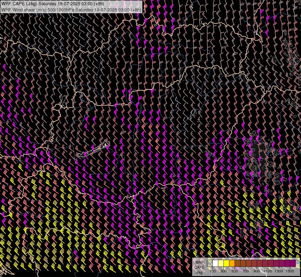Select the pale yellow CAPE legend swatch
301x277 pixels.
[221, 263]
